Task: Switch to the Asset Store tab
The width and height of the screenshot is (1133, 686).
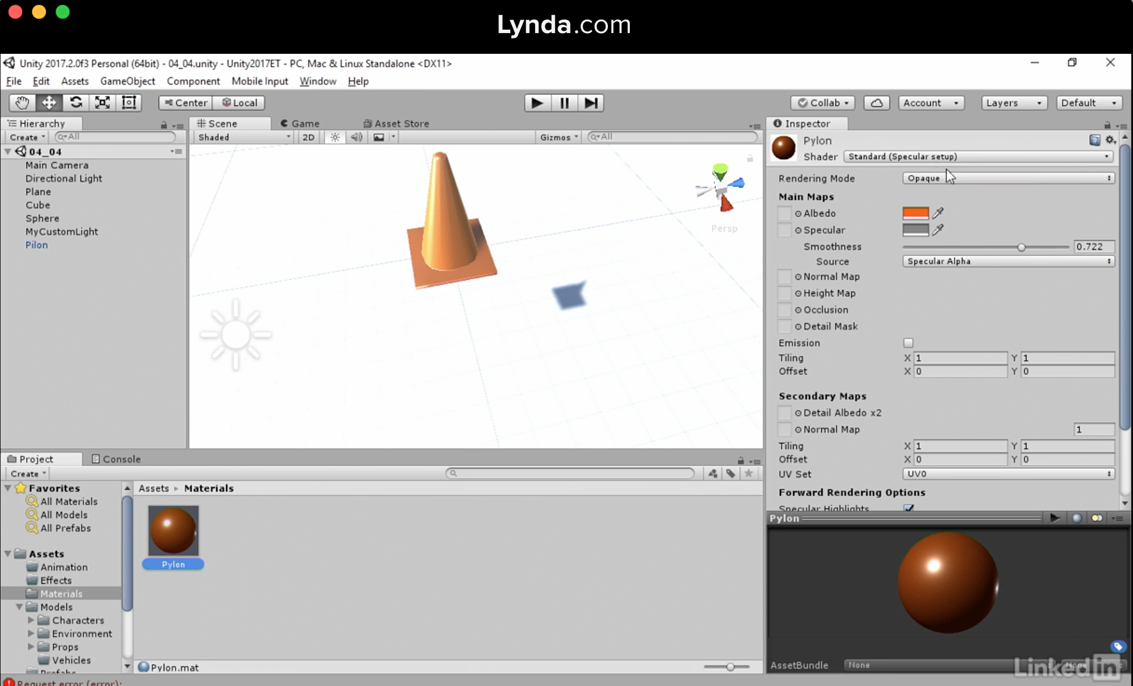Action: [396, 124]
